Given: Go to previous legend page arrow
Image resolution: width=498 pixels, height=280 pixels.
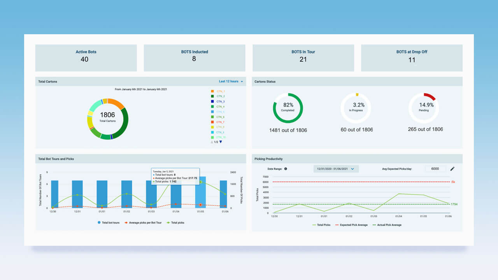Looking at the screenshot, I should coord(212,142).
